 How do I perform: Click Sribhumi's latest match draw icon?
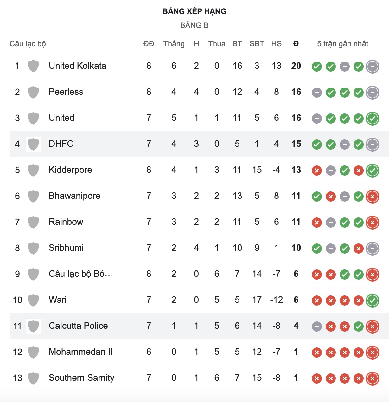point(373,249)
